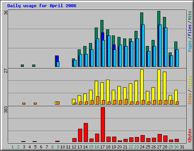Click the "383" y-axis maximum value

pos(6,109)
